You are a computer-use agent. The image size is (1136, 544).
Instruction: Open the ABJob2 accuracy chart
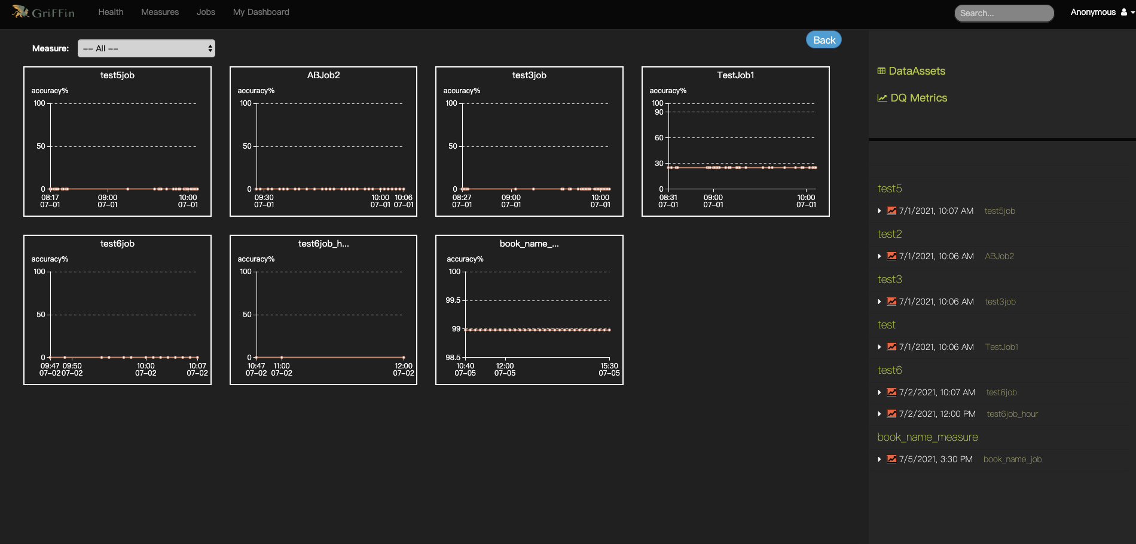[323, 142]
